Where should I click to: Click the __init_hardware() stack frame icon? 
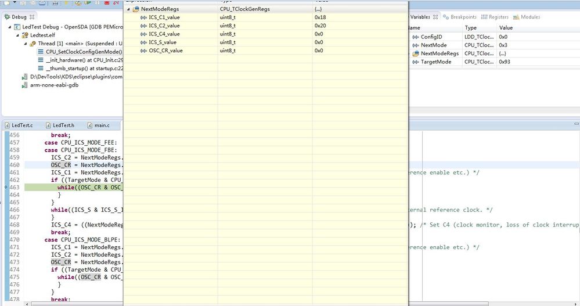pos(41,60)
